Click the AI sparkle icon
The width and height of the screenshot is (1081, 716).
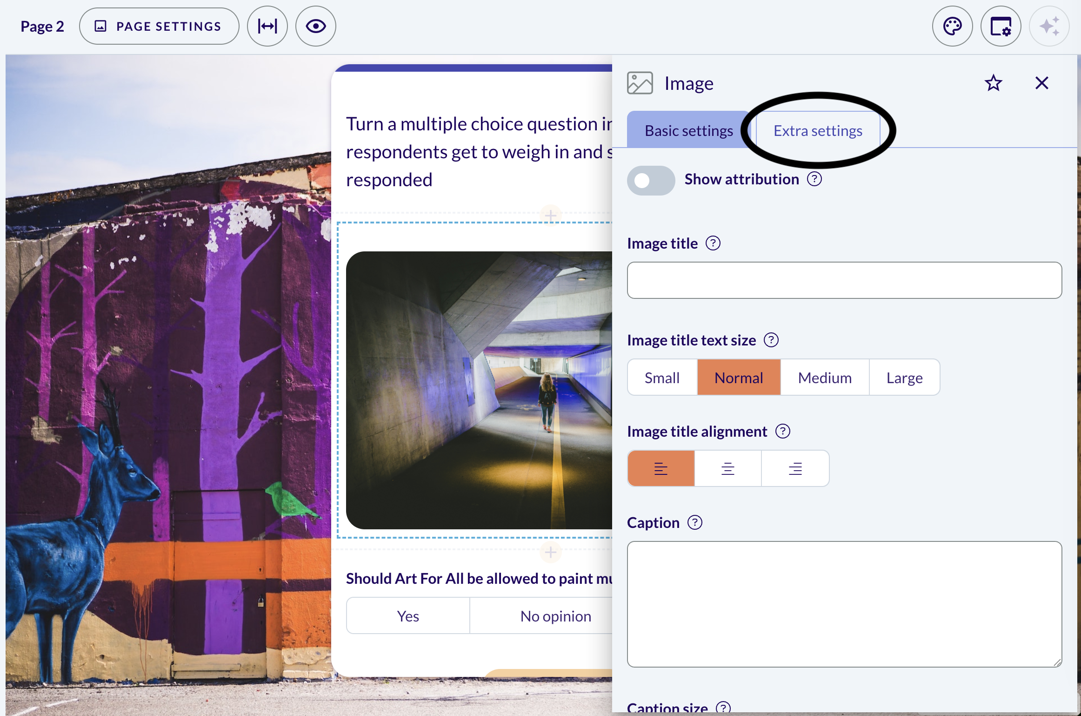click(1049, 26)
